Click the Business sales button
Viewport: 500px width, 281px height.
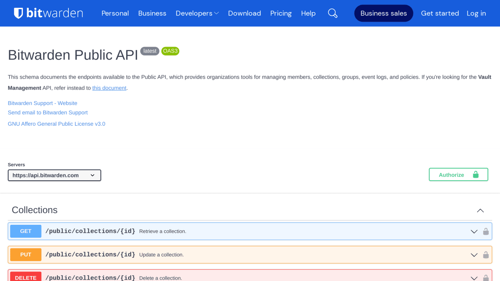pos(384,13)
